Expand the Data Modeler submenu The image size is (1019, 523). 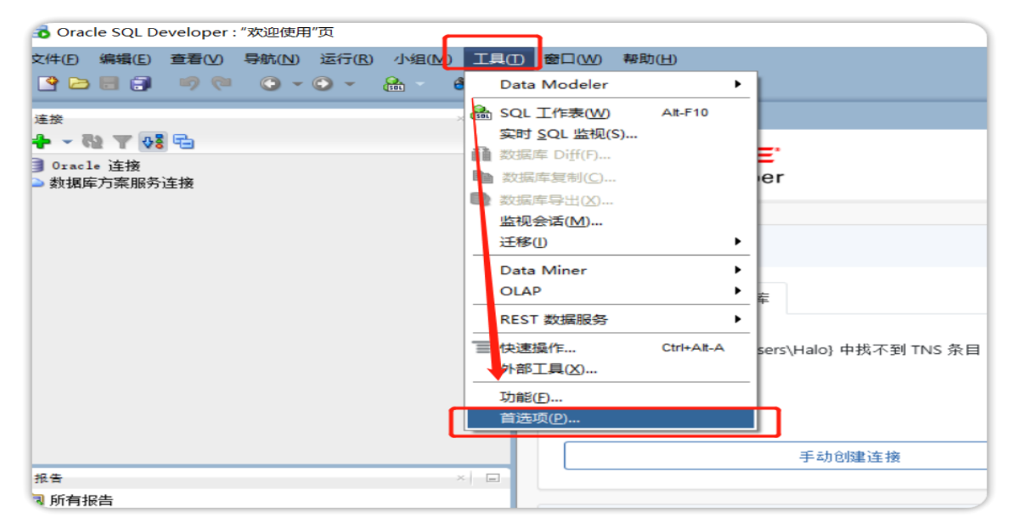(556, 84)
